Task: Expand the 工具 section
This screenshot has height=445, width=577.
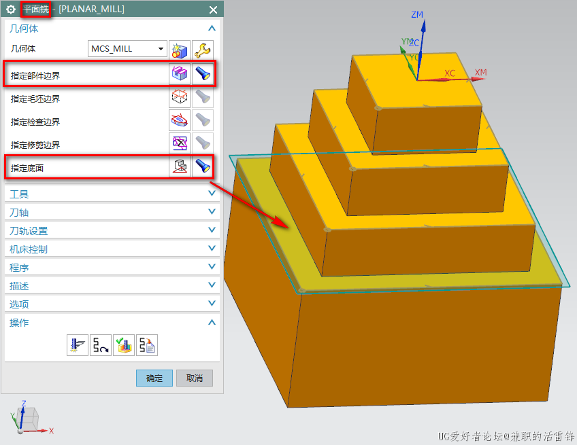Action: coord(212,194)
